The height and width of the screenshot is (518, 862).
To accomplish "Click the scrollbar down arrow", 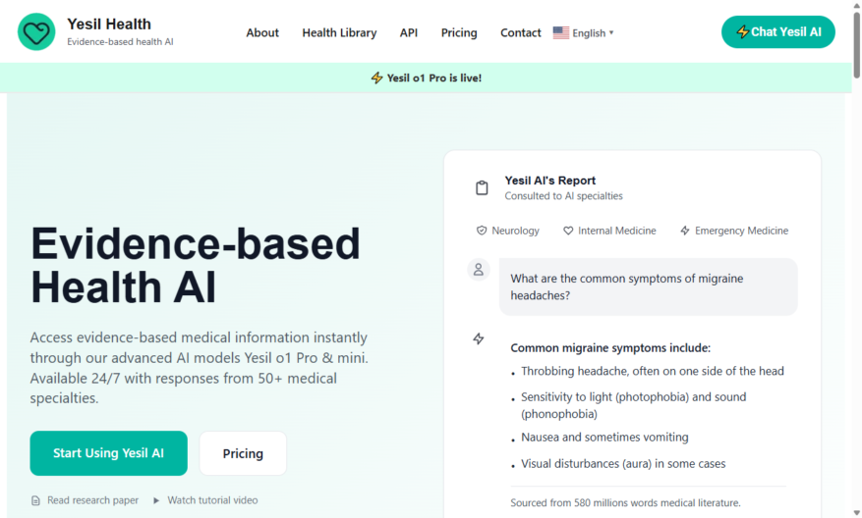I will click(x=856, y=512).
